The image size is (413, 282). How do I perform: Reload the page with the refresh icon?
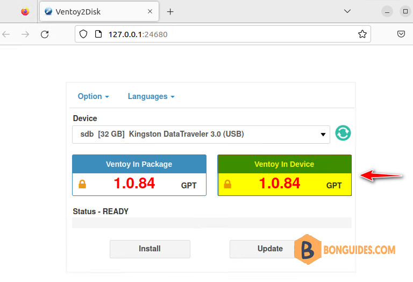pos(45,34)
